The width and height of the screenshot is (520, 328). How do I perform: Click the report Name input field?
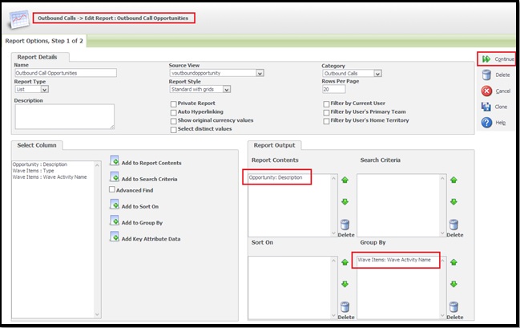click(x=66, y=73)
